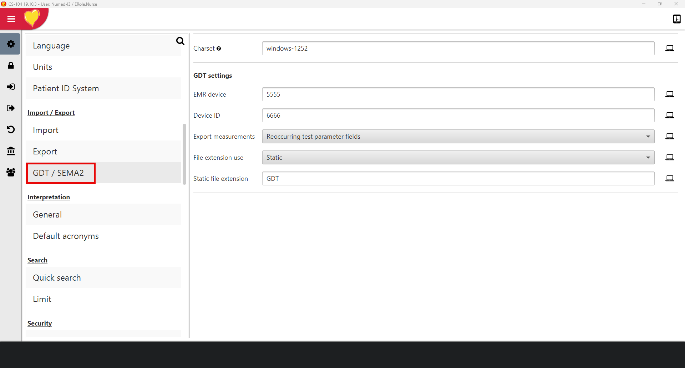This screenshot has width=685, height=368.
Task: Click the settings list vertical scrollbar
Action: tap(184, 154)
